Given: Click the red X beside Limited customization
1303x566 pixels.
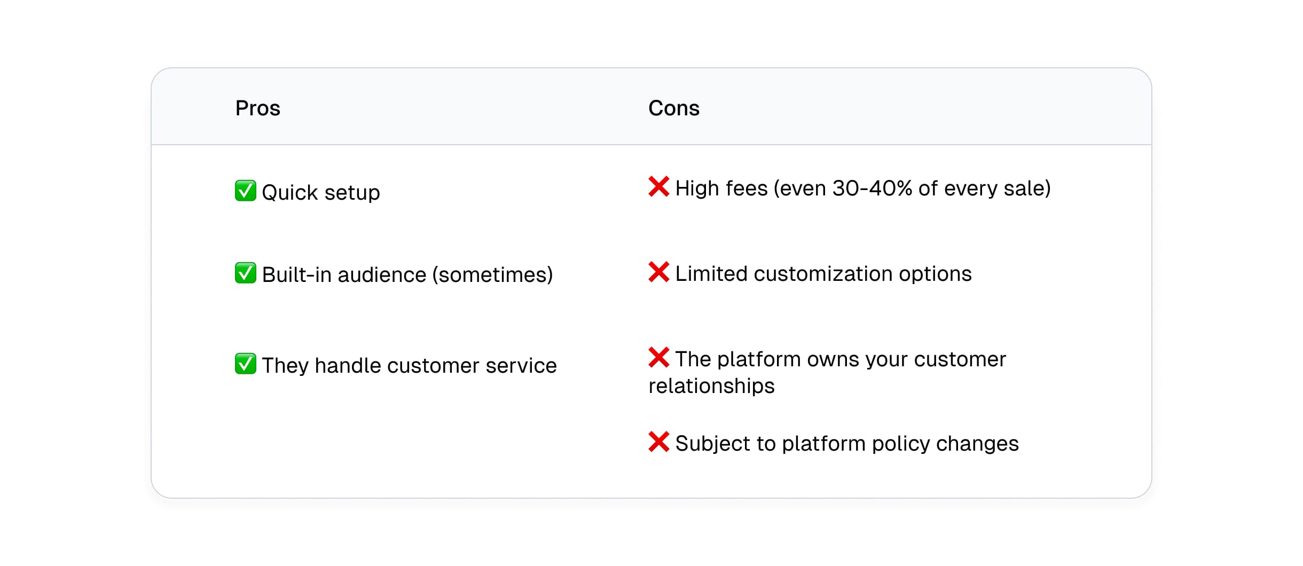Looking at the screenshot, I should [658, 272].
